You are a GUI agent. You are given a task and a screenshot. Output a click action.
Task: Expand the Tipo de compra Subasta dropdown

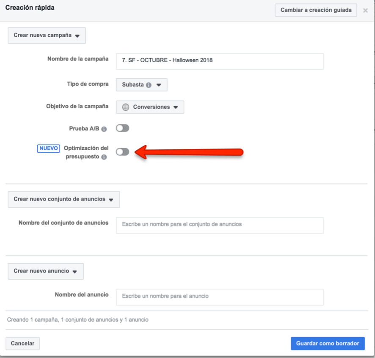142,85
